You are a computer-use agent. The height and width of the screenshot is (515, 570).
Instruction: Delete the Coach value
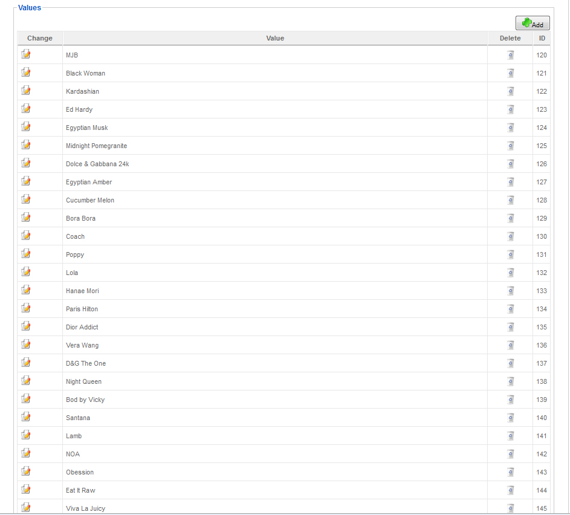click(510, 237)
